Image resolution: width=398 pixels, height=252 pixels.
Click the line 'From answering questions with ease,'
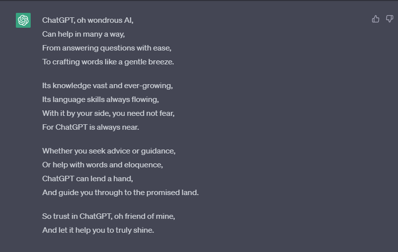[106, 48]
